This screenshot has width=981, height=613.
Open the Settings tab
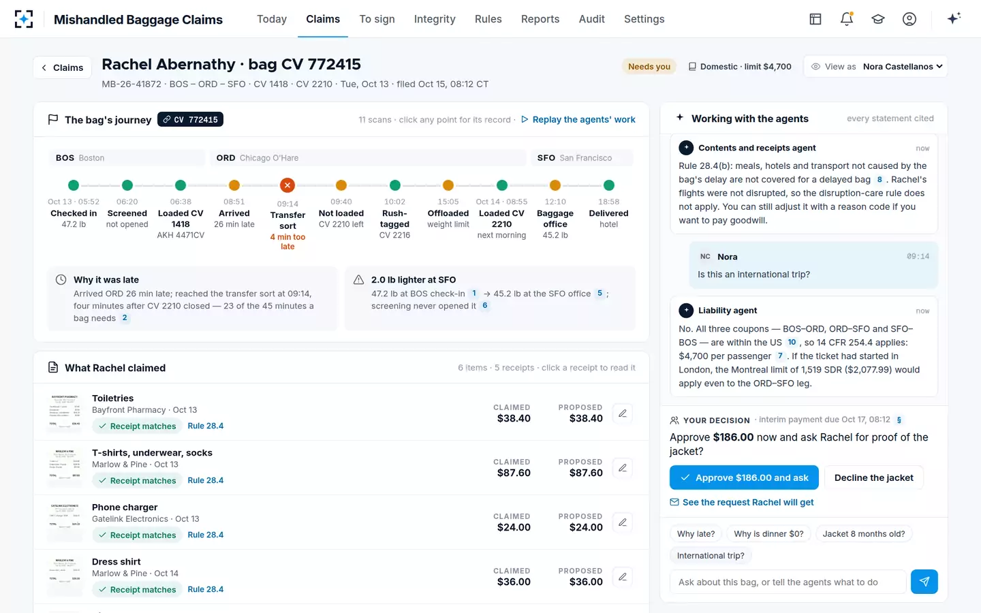(644, 19)
